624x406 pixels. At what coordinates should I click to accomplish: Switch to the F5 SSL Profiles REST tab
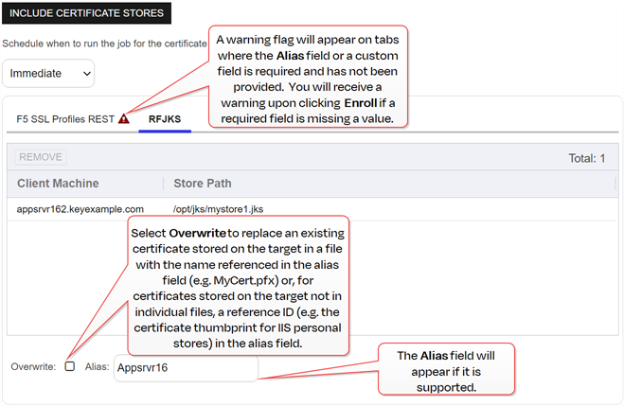(x=64, y=119)
